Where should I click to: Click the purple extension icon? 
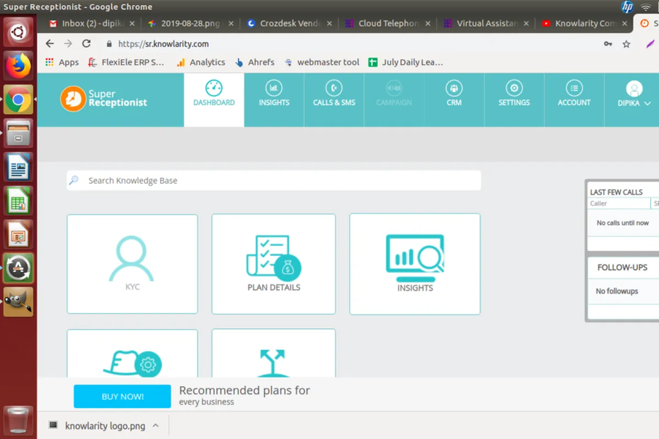(651, 44)
